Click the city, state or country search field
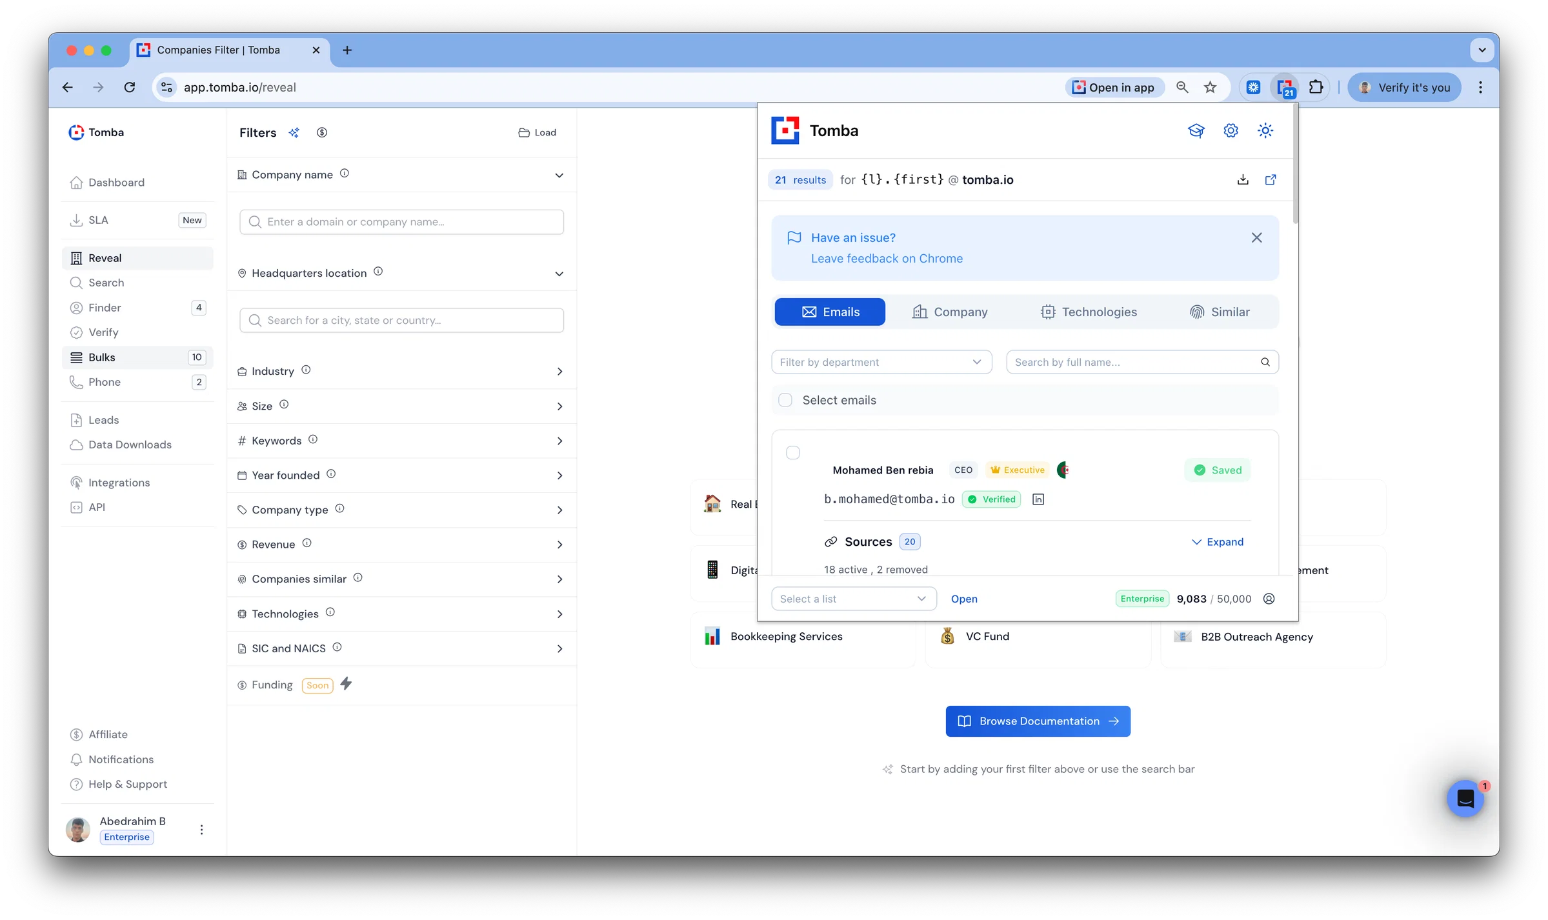Screen dimensions: 1548x920 pyautogui.click(x=402, y=321)
